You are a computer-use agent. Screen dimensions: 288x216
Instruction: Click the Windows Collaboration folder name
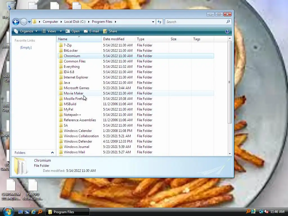81,136
